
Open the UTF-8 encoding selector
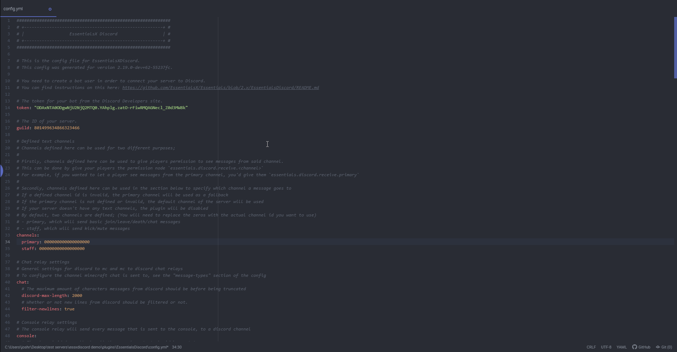pos(606,347)
